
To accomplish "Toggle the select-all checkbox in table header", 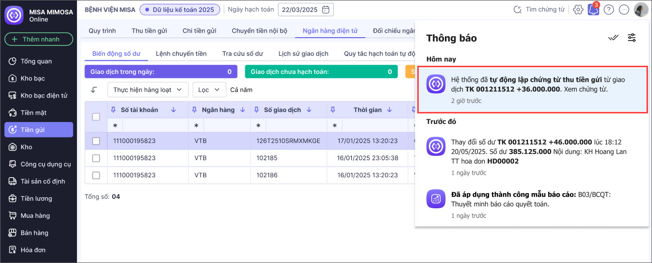I will point(96,117).
